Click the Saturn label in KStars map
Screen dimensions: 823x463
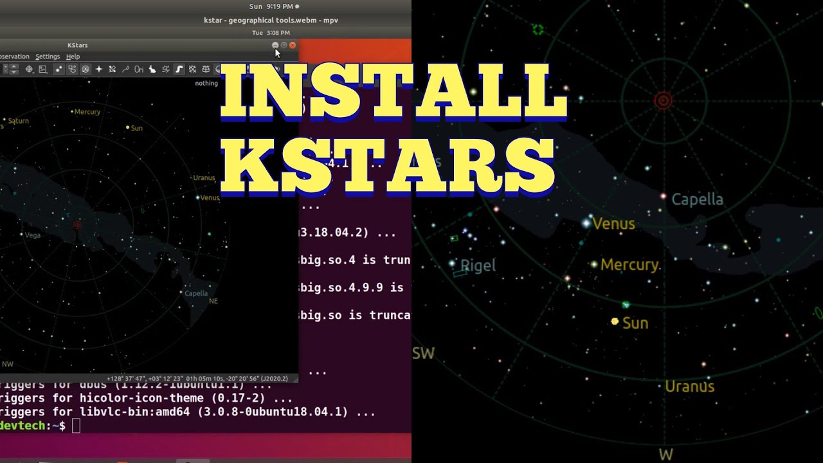coord(19,120)
